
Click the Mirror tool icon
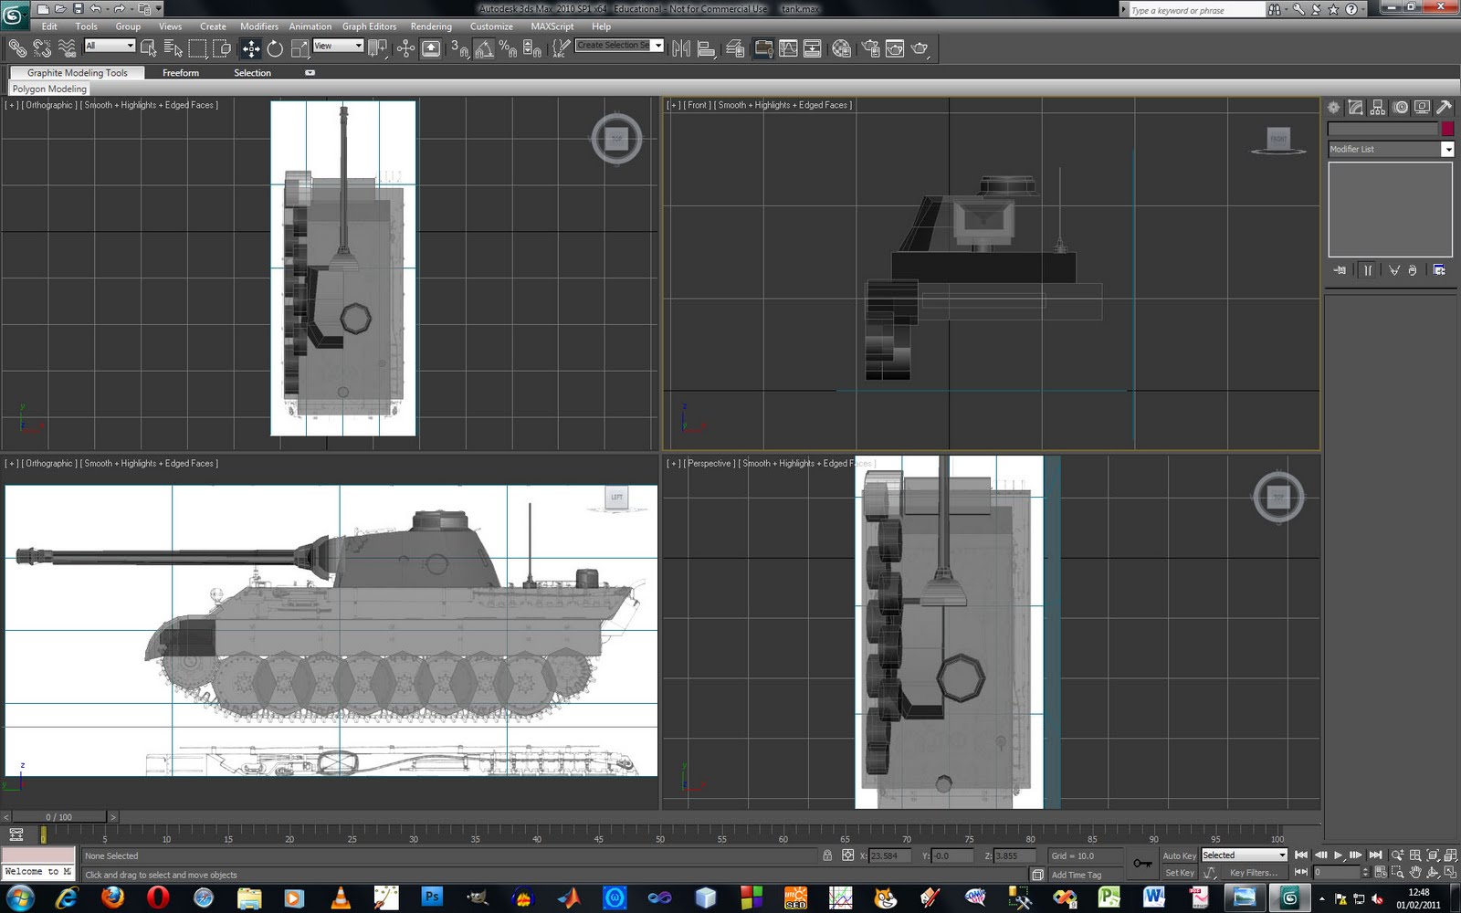click(x=680, y=48)
